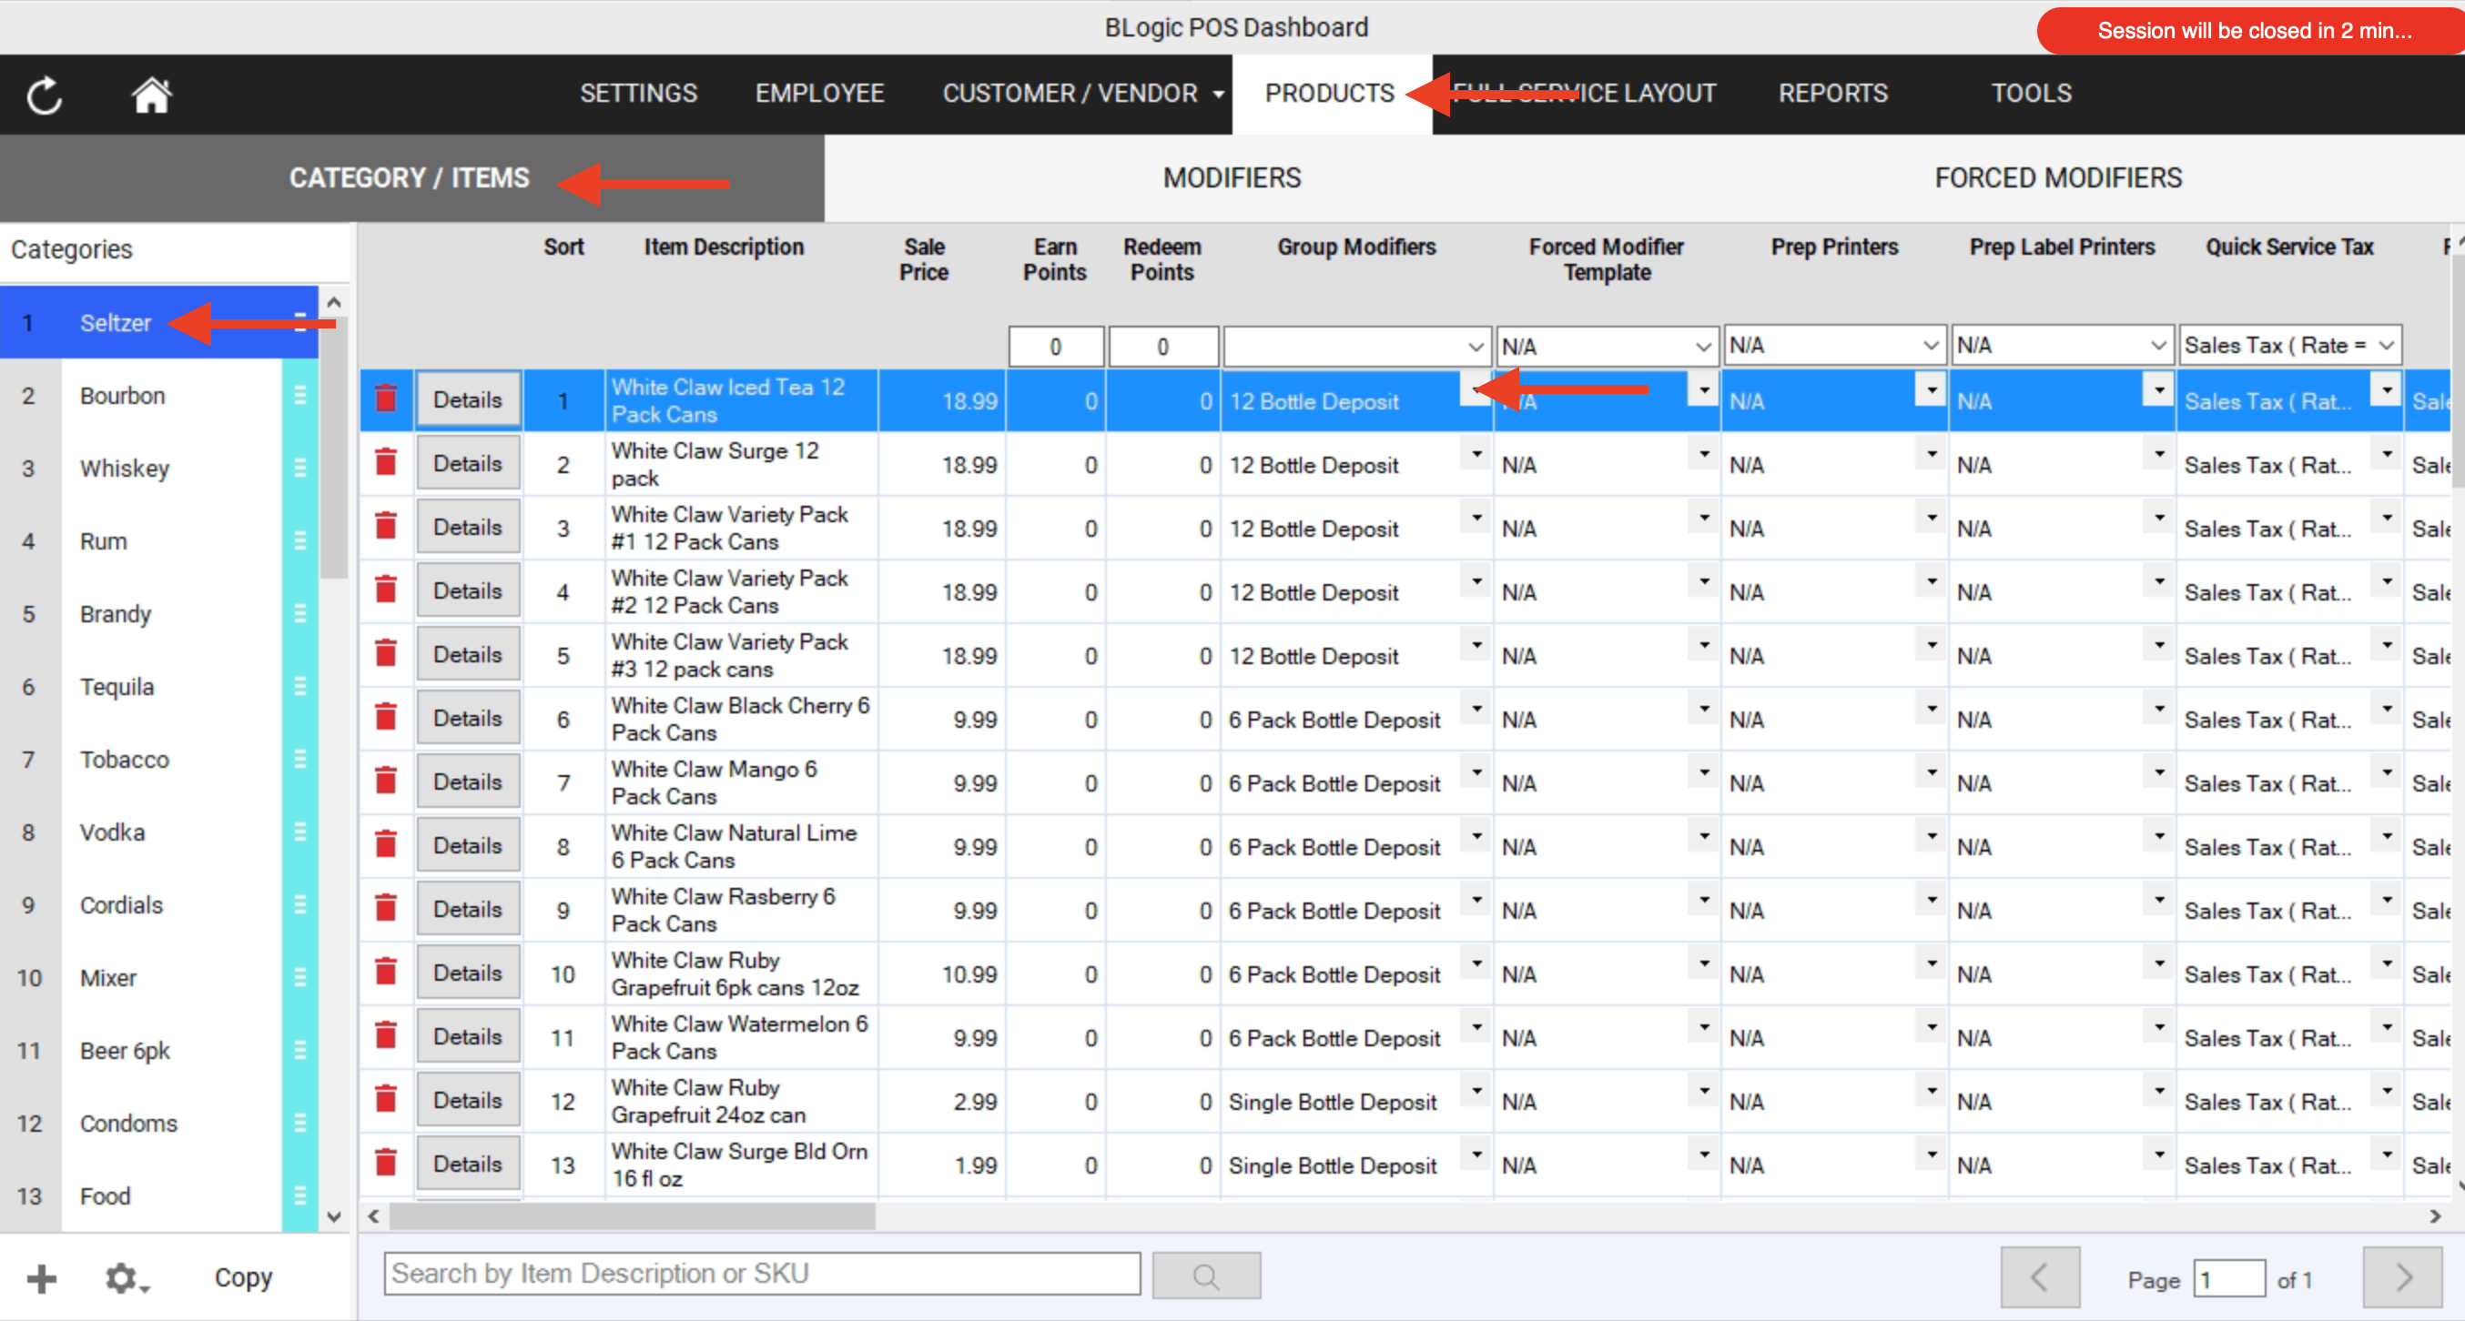Open Group Modifiers filter dropdown in header
The image size is (2465, 1321).
(1475, 347)
